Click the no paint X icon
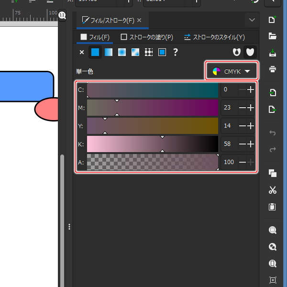287x287 pixels. click(81, 52)
